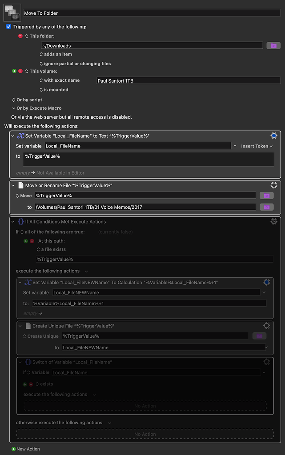The image size is (285, 455).
Task: Click the otherwise No Action placeholder
Action: pyautogui.click(x=145, y=434)
